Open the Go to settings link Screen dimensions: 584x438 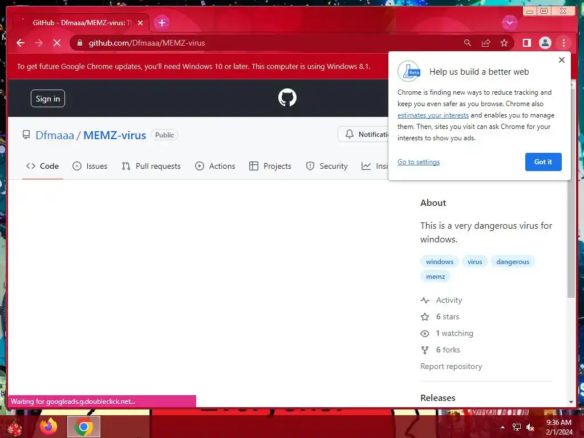418,162
